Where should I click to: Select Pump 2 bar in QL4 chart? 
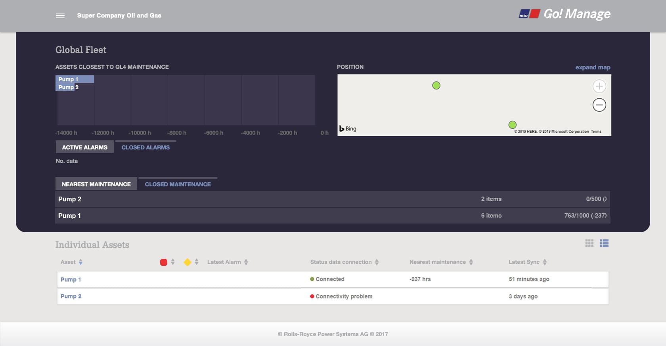[x=65, y=87]
